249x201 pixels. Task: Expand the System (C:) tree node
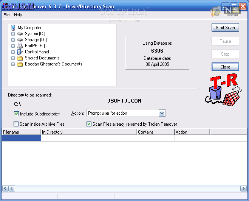click(x=13, y=34)
